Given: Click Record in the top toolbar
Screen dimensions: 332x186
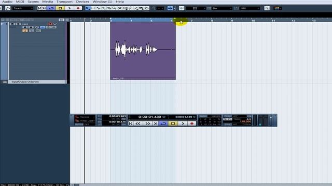Looking at the screenshot, I should coord(78,8).
